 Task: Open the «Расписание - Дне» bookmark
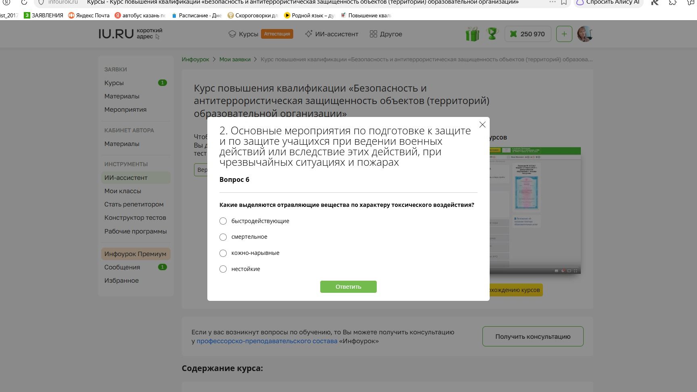(x=196, y=15)
